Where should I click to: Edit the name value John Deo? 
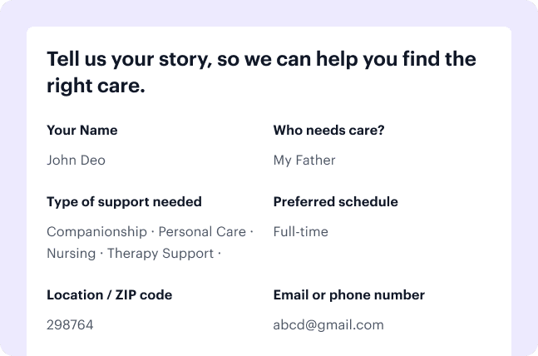pyautogui.click(x=76, y=161)
